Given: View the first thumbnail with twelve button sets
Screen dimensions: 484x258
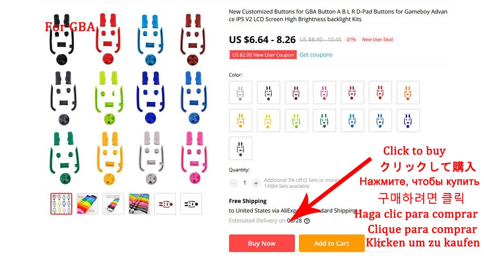Looking at the screenshot, I should coord(61,204).
